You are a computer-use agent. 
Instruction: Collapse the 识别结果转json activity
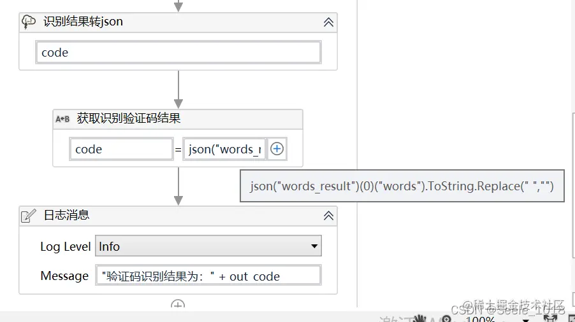(328, 22)
